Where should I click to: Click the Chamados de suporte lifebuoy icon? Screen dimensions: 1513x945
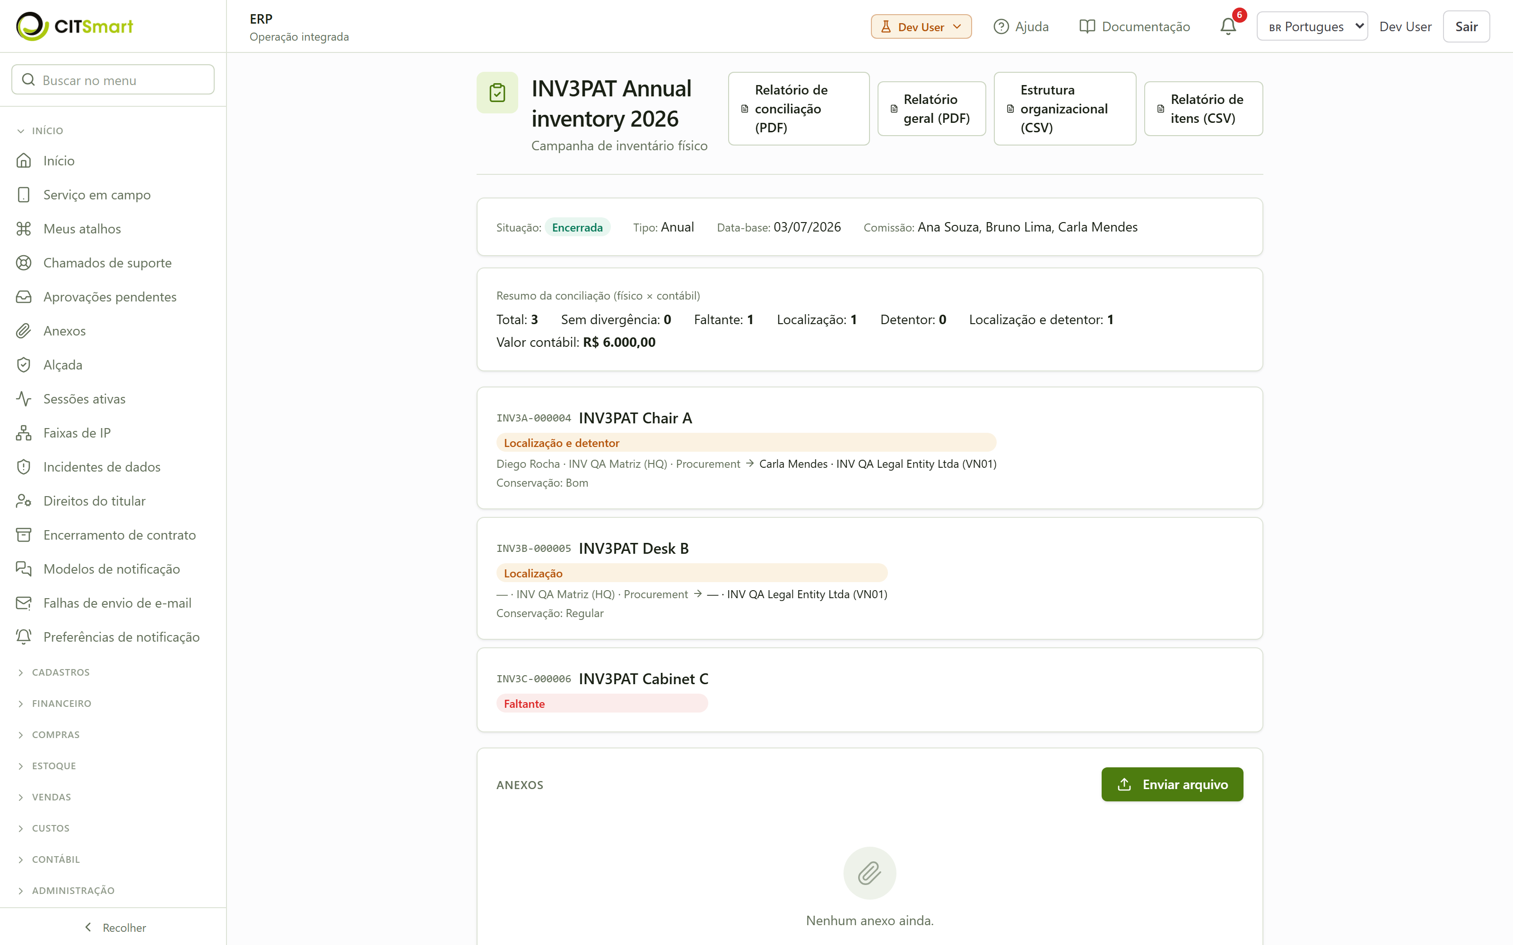[24, 263]
